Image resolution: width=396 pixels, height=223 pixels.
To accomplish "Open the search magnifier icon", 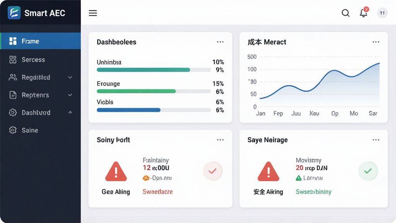I will pyautogui.click(x=345, y=13).
